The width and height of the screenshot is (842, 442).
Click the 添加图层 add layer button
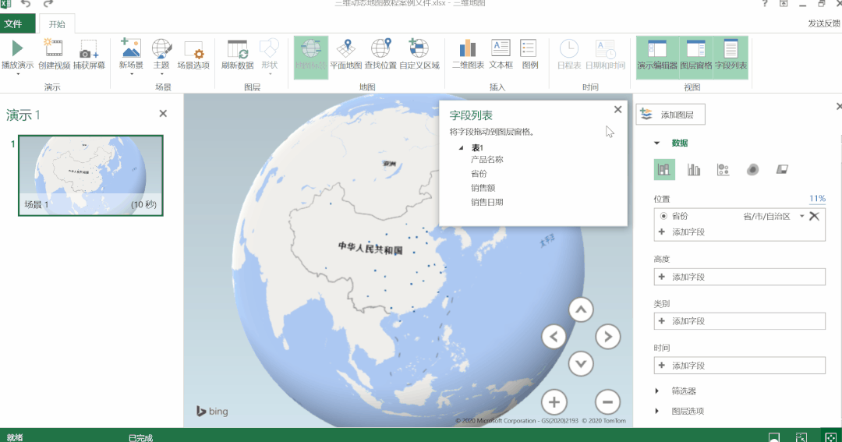click(670, 115)
